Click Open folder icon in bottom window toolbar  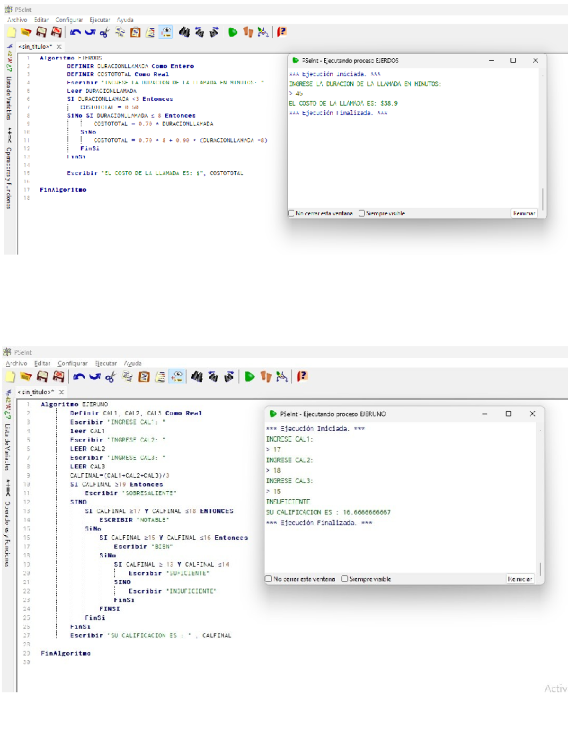(26, 377)
